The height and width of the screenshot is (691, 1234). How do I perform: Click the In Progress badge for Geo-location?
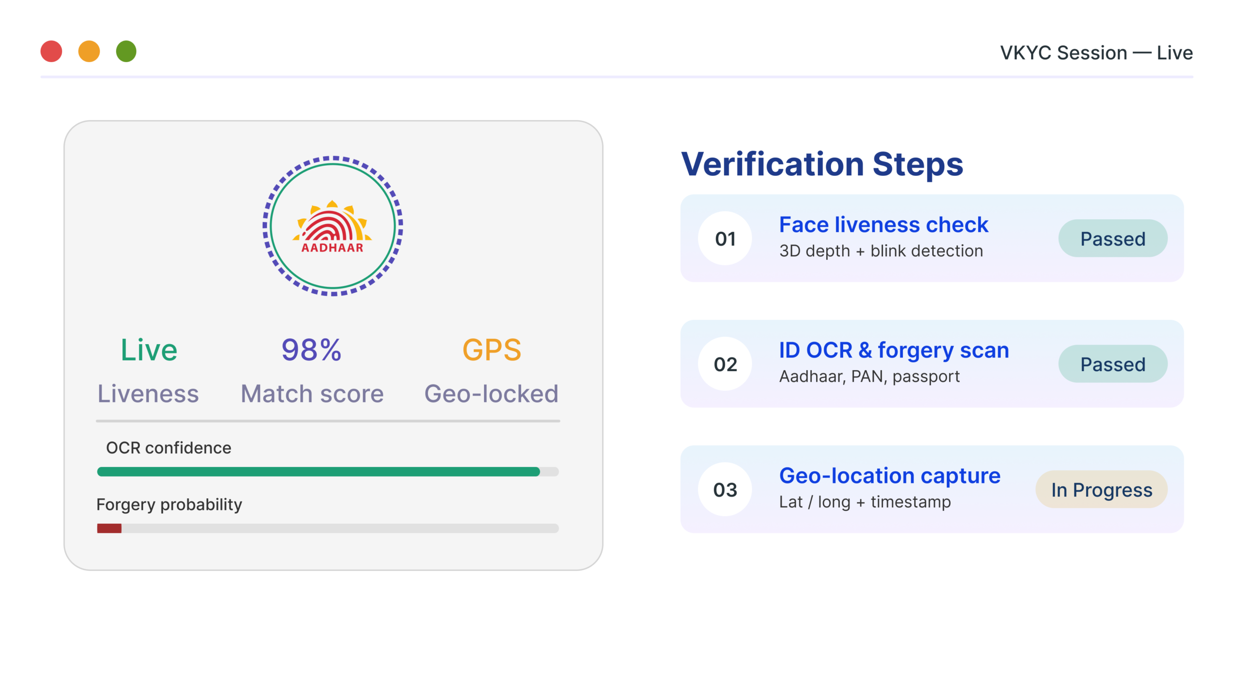[1101, 490]
